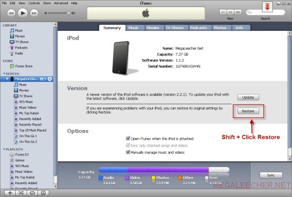Toggle Sync only checked songs and videos
Viewport: 292px width, 197px height.
point(128,145)
